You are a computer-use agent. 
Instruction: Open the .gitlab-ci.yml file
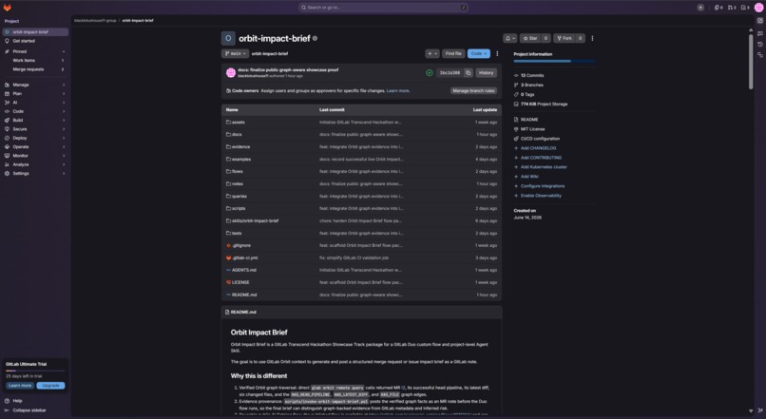tap(245, 257)
